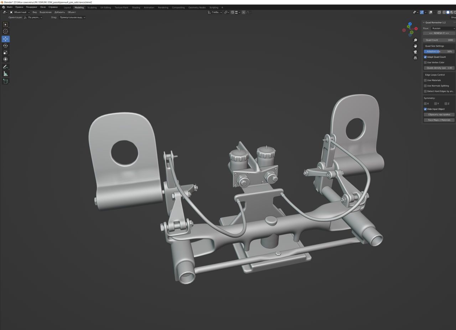Open the Drag selection mode dropdown

tap(72, 17)
